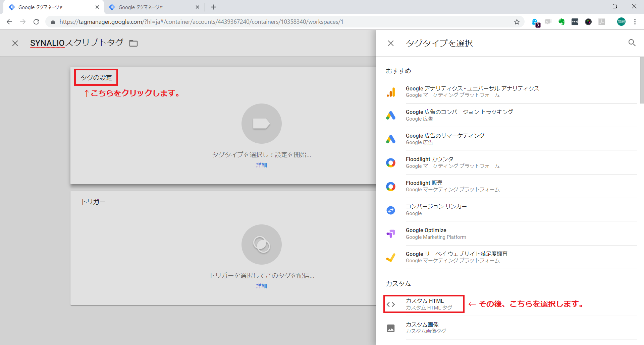
Task: Close the first Google タグマネージャ tab
Action: (x=97, y=7)
